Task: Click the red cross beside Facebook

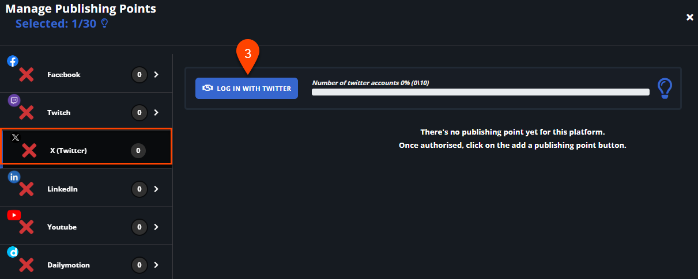Action: point(26,74)
